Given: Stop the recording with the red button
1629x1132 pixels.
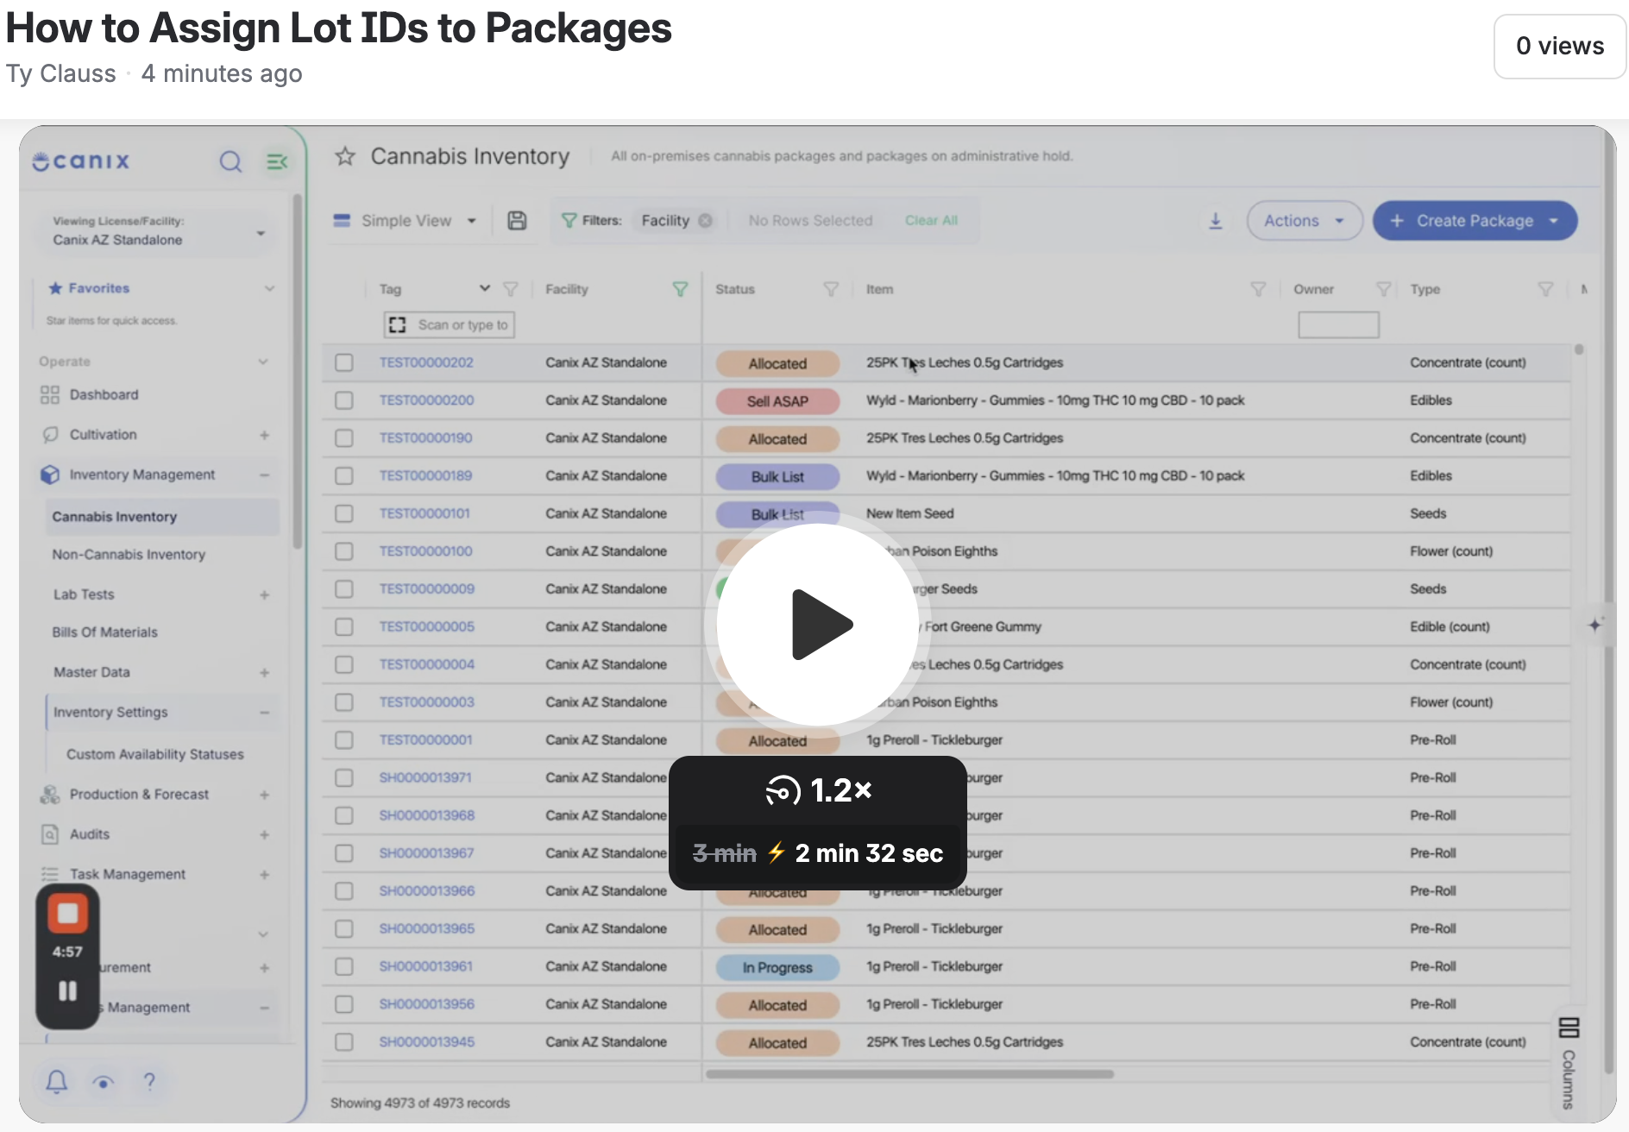Looking at the screenshot, I should pos(67,914).
